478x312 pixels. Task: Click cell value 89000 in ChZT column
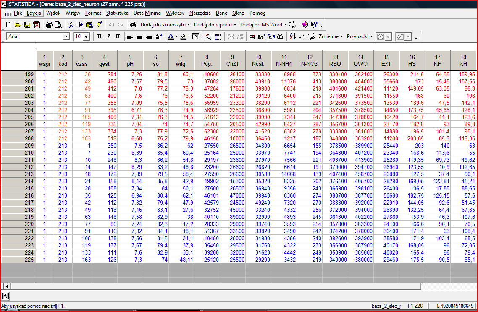click(x=232, y=217)
